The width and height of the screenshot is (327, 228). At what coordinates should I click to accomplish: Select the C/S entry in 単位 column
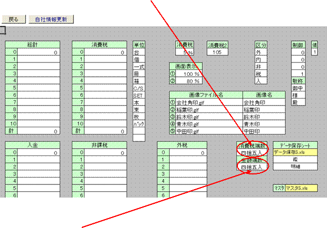(139, 88)
